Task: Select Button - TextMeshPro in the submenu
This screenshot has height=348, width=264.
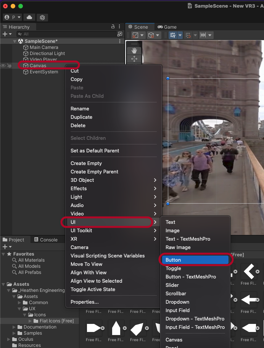Action: (x=191, y=277)
